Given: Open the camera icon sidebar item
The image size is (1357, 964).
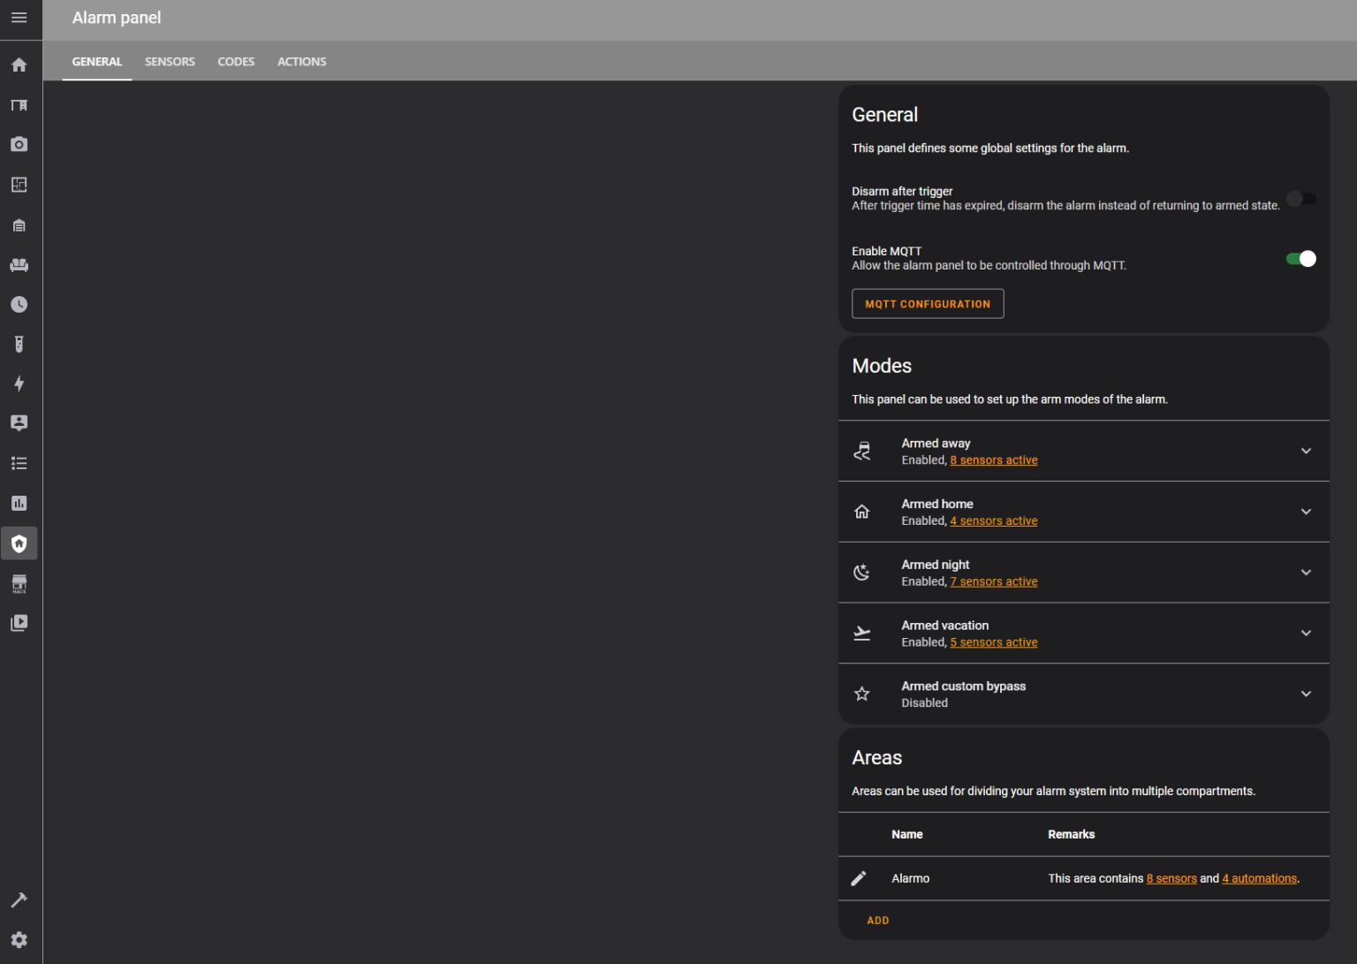Looking at the screenshot, I should click(x=19, y=144).
